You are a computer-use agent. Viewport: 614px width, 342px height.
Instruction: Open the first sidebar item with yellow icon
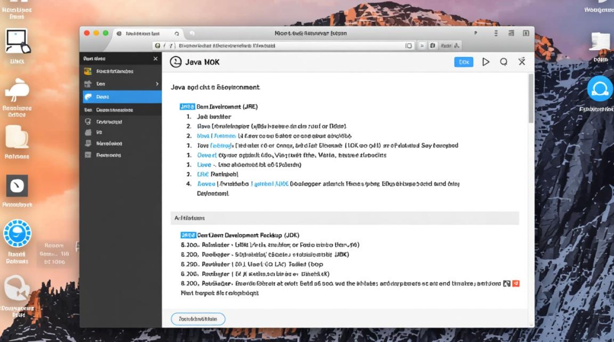88,72
